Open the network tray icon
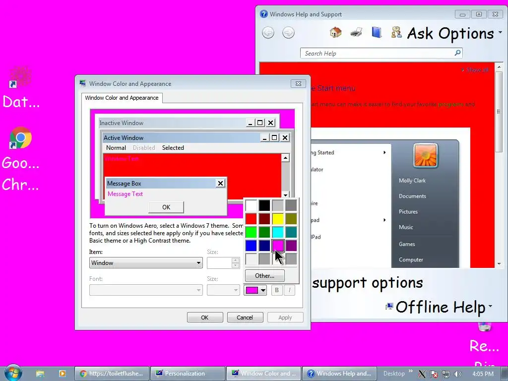The height and width of the screenshot is (381, 508). [x=446, y=374]
